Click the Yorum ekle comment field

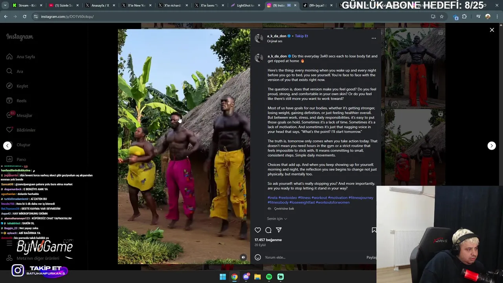(x=314, y=257)
